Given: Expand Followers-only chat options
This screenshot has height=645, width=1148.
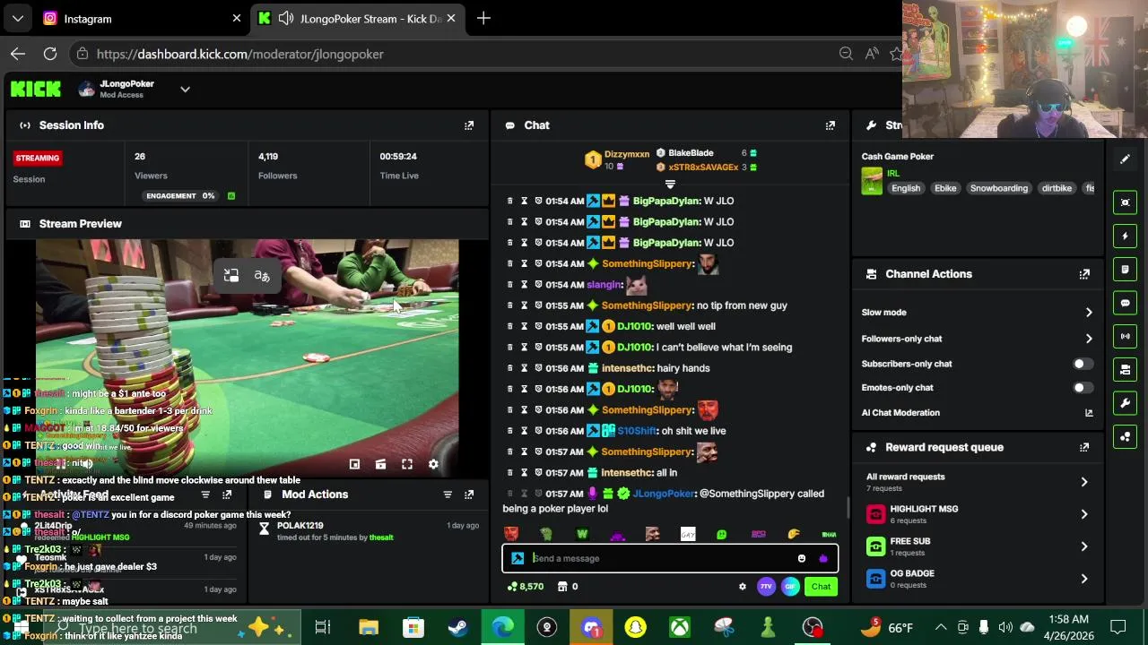Looking at the screenshot, I should coord(1089,339).
